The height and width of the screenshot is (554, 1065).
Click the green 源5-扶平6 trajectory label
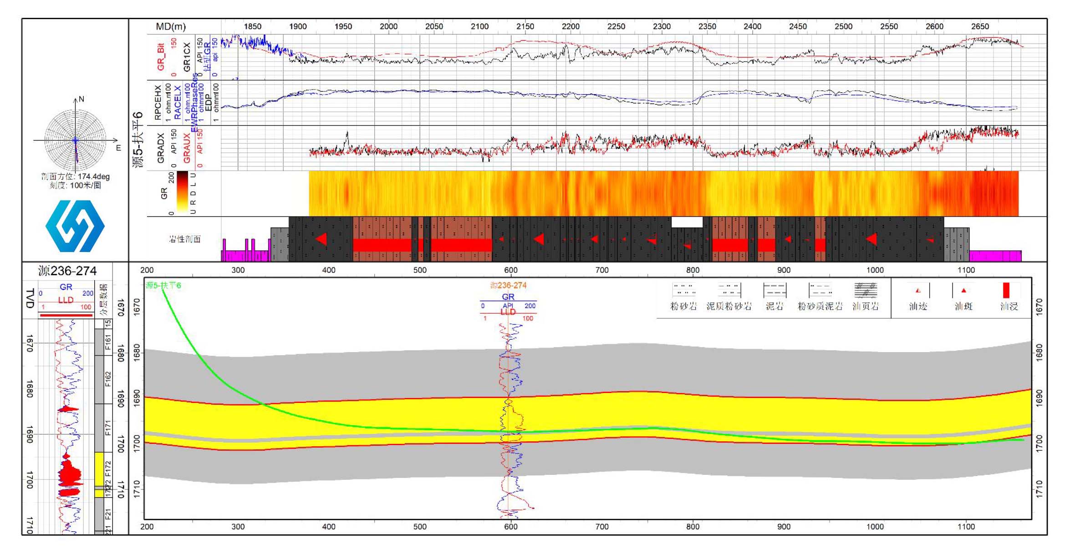(163, 286)
